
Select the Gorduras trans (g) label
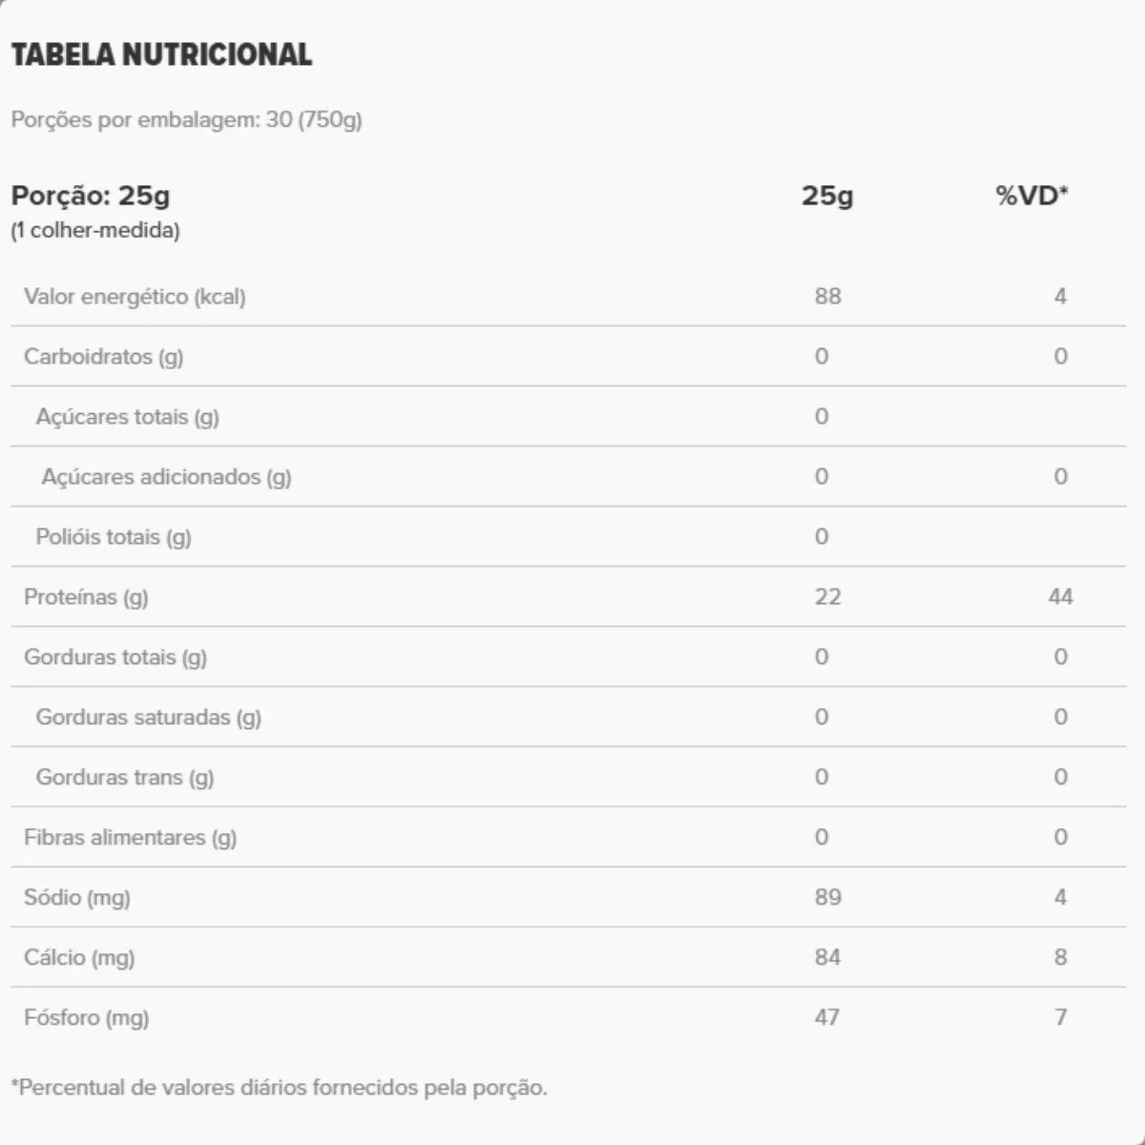pos(125,778)
